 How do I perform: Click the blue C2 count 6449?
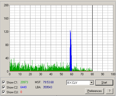(23, 87)
